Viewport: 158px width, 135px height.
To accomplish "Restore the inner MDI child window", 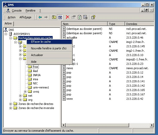I will 147,10.
